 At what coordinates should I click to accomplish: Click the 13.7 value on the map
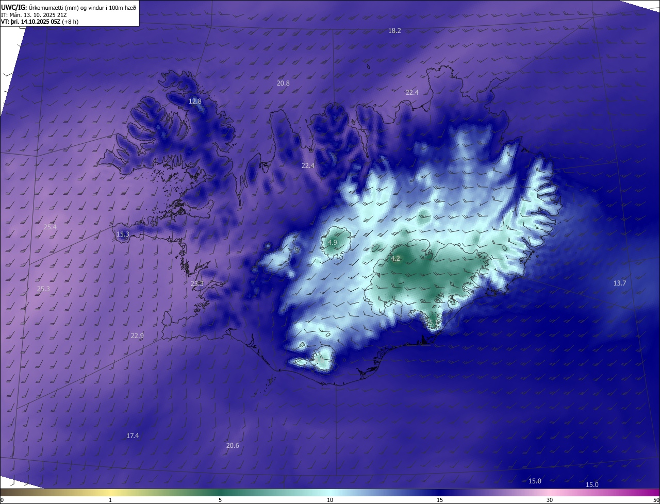tap(619, 283)
